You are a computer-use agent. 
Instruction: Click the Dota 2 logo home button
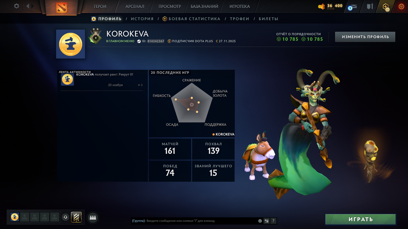coord(62,7)
